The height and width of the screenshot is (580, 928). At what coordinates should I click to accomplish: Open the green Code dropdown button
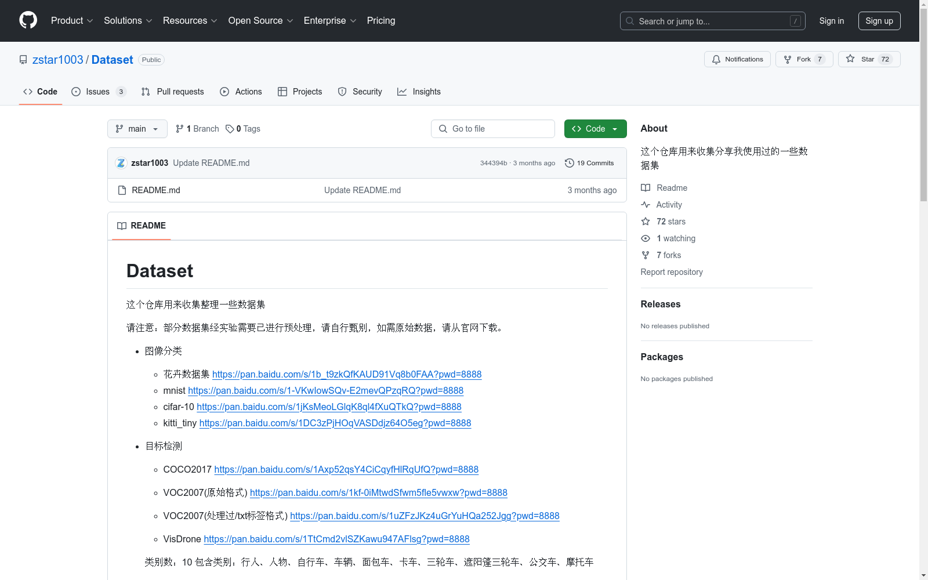(x=596, y=129)
